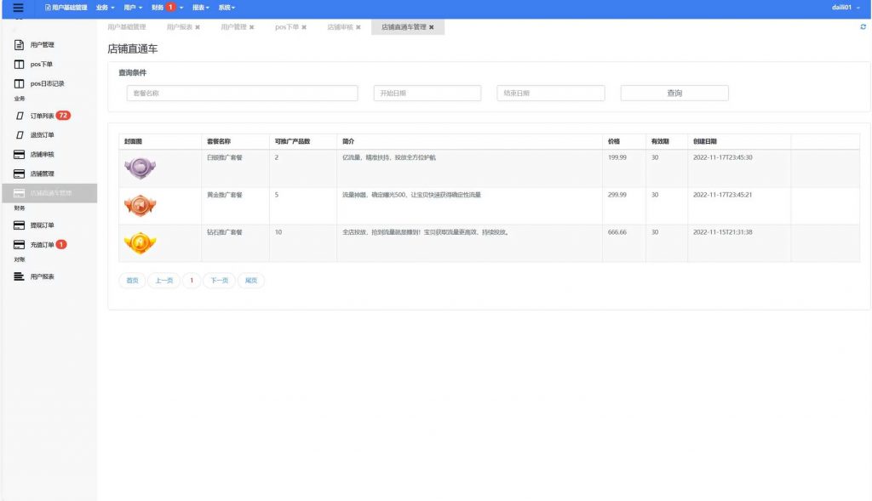872x501 pixels.
Task: Click the gold 钻石推广套餐 cover thumbnail
Action: pyautogui.click(x=140, y=243)
